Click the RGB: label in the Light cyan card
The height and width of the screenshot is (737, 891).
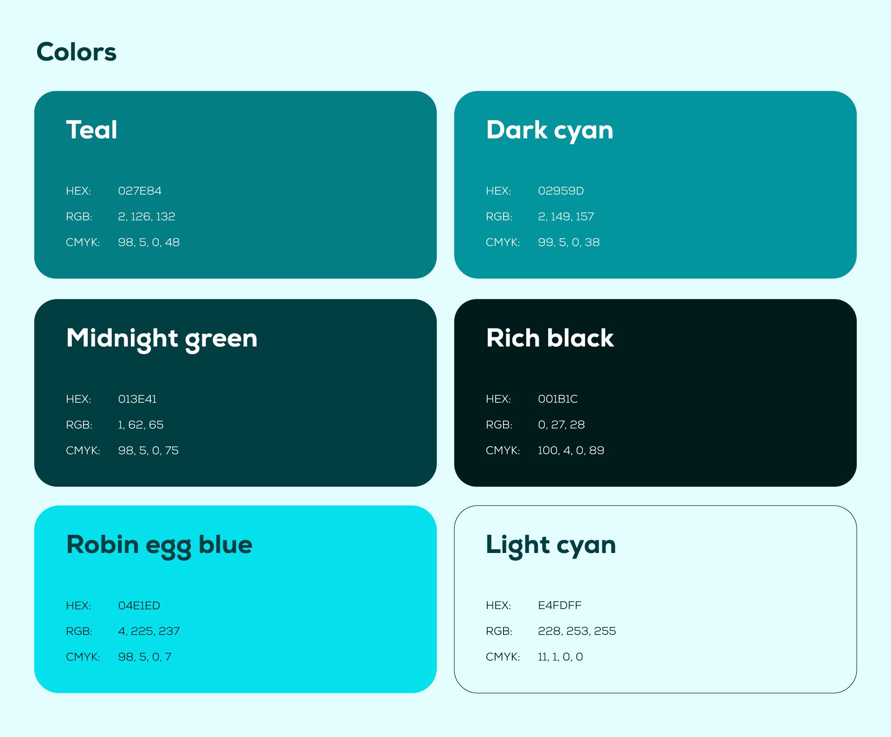click(499, 631)
